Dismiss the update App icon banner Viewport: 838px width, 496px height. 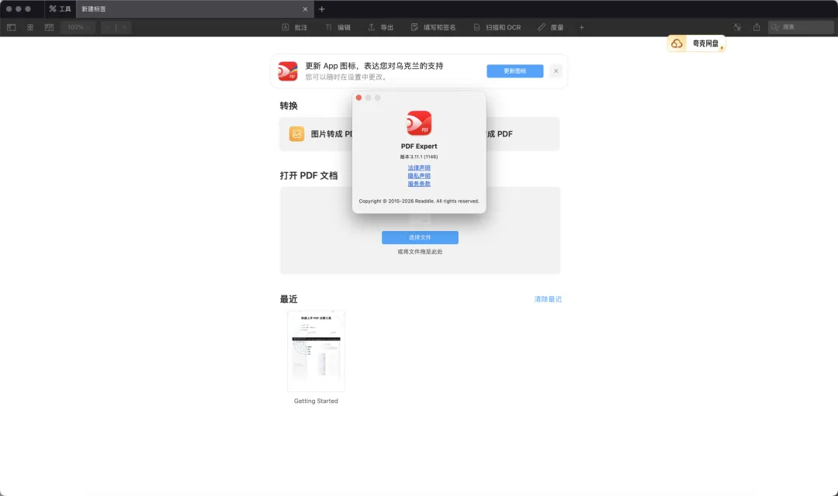click(x=556, y=71)
